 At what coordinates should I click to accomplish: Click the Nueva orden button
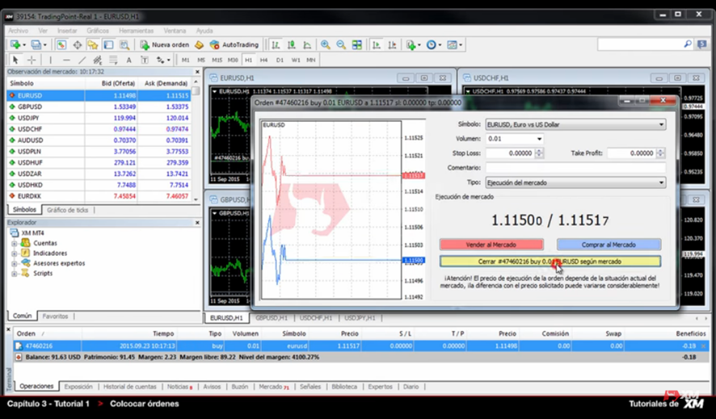point(164,44)
